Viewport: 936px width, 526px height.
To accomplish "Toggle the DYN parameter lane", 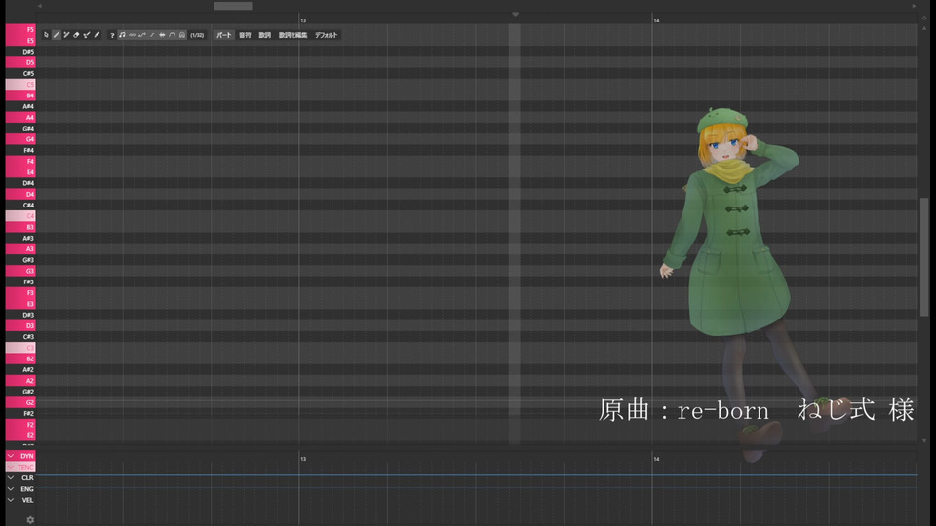I will (27, 455).
